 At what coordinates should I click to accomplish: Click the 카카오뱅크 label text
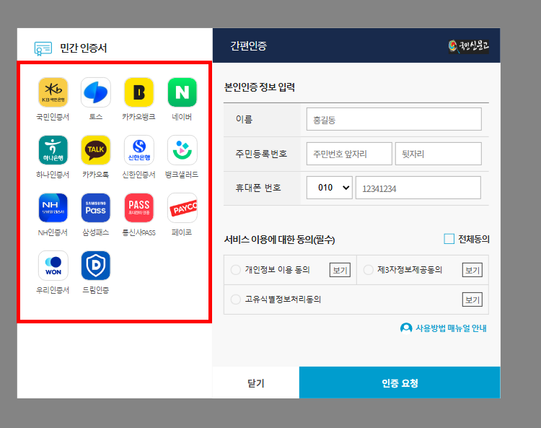click(138, 117)
